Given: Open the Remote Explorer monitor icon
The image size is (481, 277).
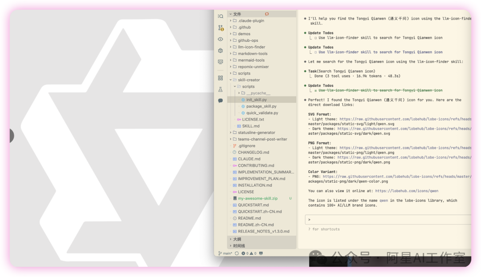Looking at the screenshot, I should [x=220, y=62].
